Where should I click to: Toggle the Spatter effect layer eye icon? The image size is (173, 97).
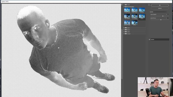[149, 40]
